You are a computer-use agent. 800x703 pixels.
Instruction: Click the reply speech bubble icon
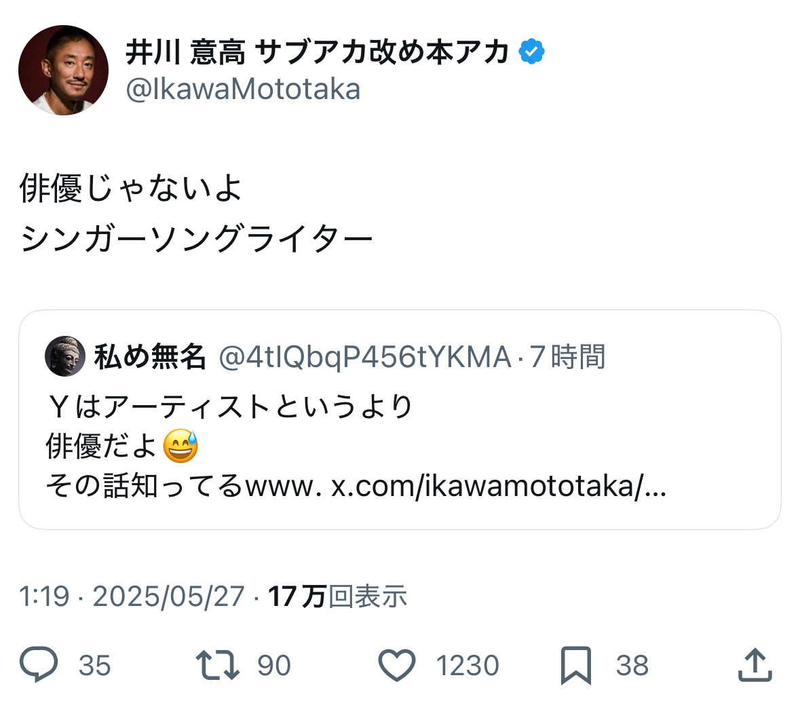(x=39, y=665)
